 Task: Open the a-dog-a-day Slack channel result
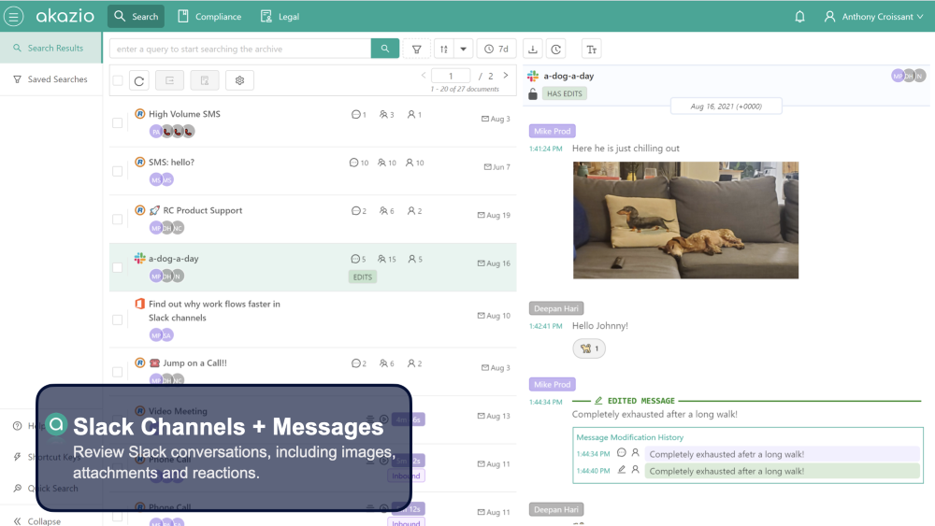click(313, 267)
